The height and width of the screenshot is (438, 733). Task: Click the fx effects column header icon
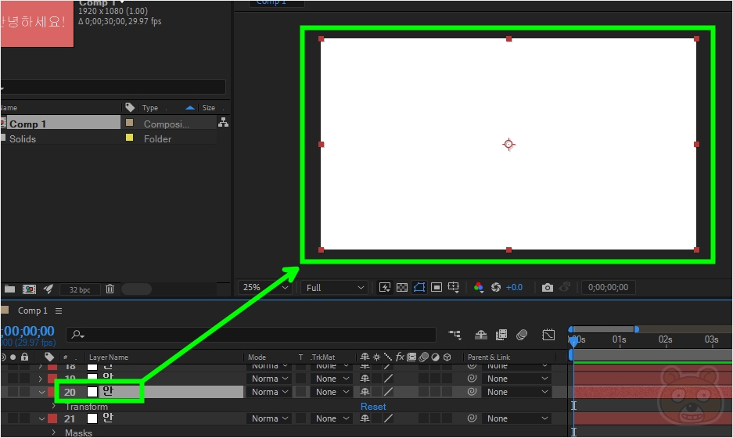pyautogui.click(x=400, y=357)
